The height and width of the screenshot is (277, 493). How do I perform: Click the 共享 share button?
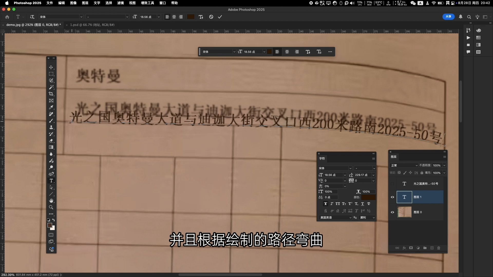click(x=448, y=17)
